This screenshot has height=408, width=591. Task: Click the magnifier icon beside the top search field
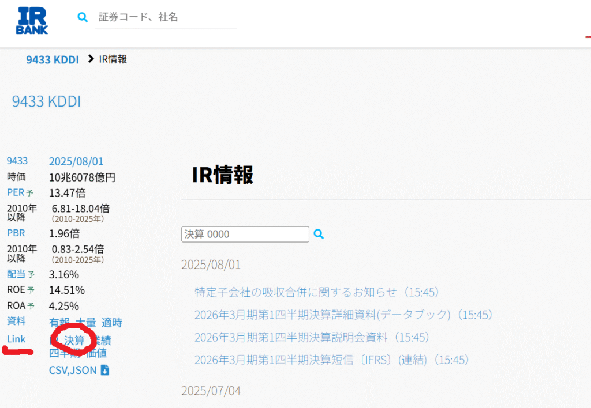[83, 17]
